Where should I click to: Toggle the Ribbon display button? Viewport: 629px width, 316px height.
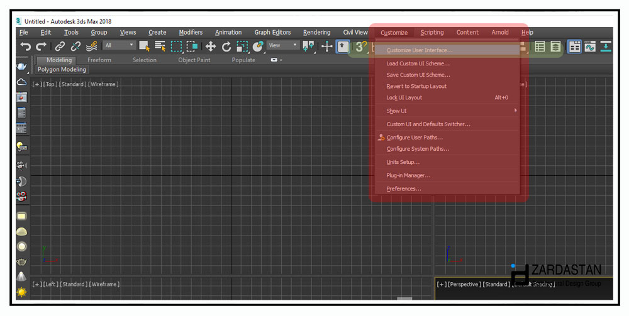click(574, 46)
